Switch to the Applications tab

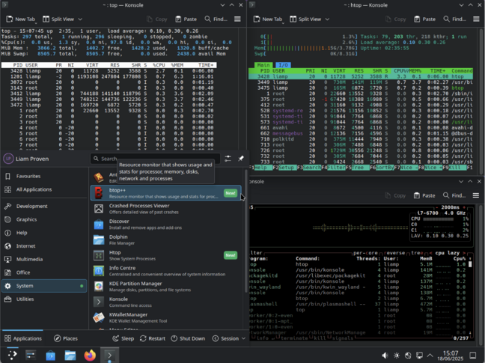tap(23, 338)
